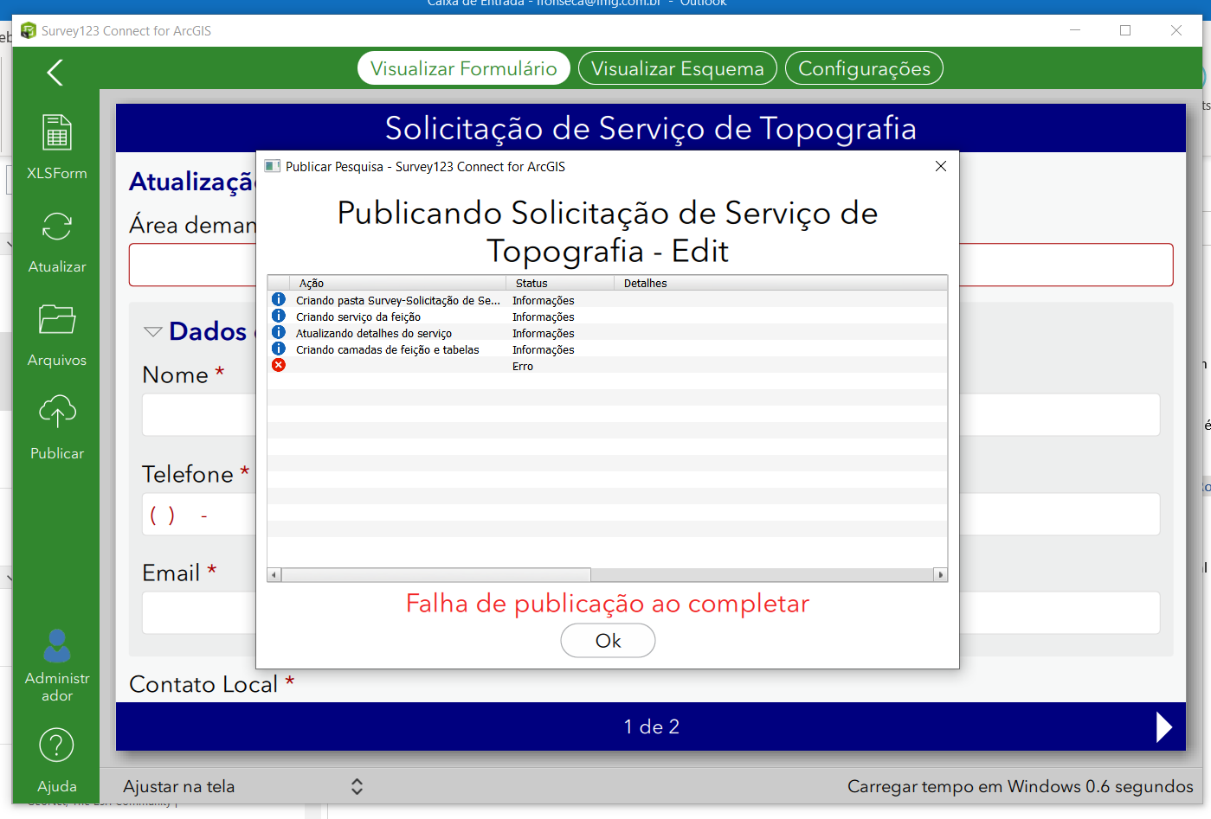The image size is (1211, 819).
Task: Go back using the left arrow icon
Action: pos(55,72)
